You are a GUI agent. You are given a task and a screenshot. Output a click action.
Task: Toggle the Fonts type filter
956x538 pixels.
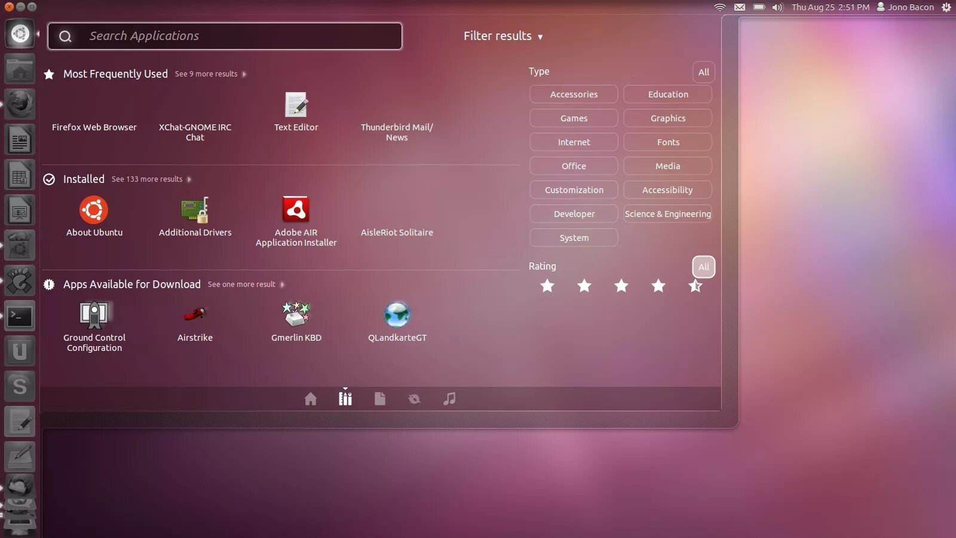(667, 142)
